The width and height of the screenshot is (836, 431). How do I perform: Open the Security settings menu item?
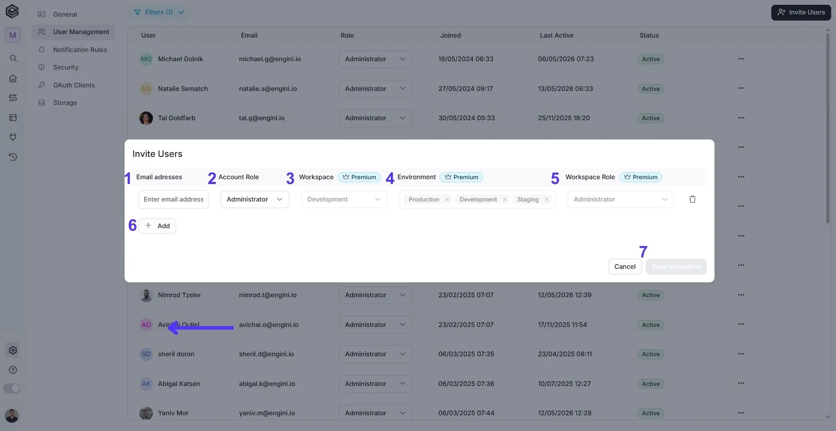tap(66, 67)
